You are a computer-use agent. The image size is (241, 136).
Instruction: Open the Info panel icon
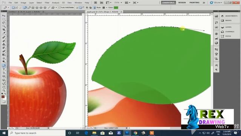coord(216,43)
